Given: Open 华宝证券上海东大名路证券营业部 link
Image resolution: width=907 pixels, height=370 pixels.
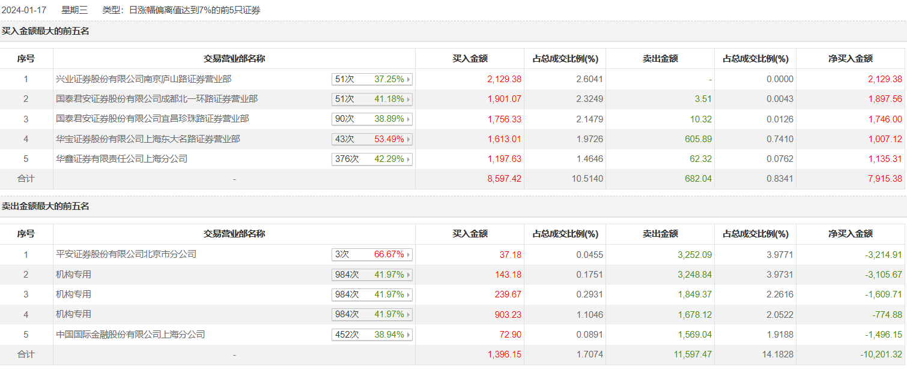Looking at the screenshot, I should [x=148, y=139].
